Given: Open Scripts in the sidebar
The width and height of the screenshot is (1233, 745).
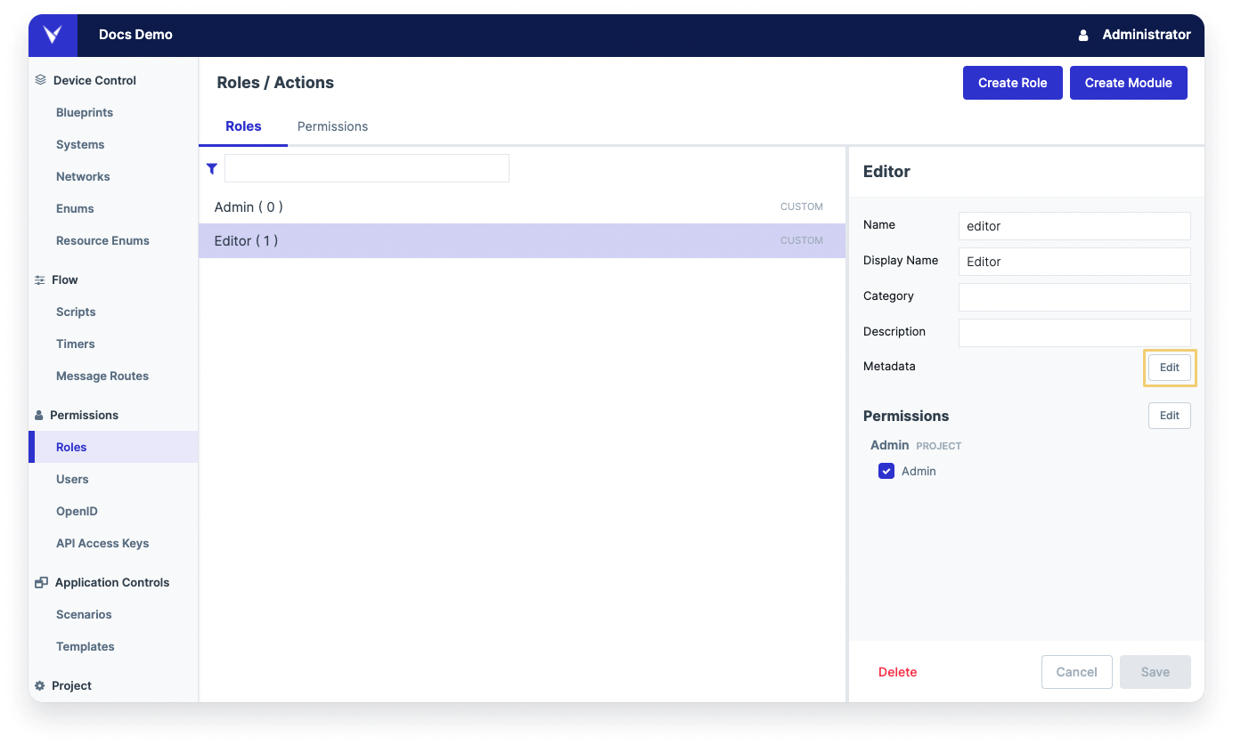Looking at the screenshot, I should coord(76,312).
